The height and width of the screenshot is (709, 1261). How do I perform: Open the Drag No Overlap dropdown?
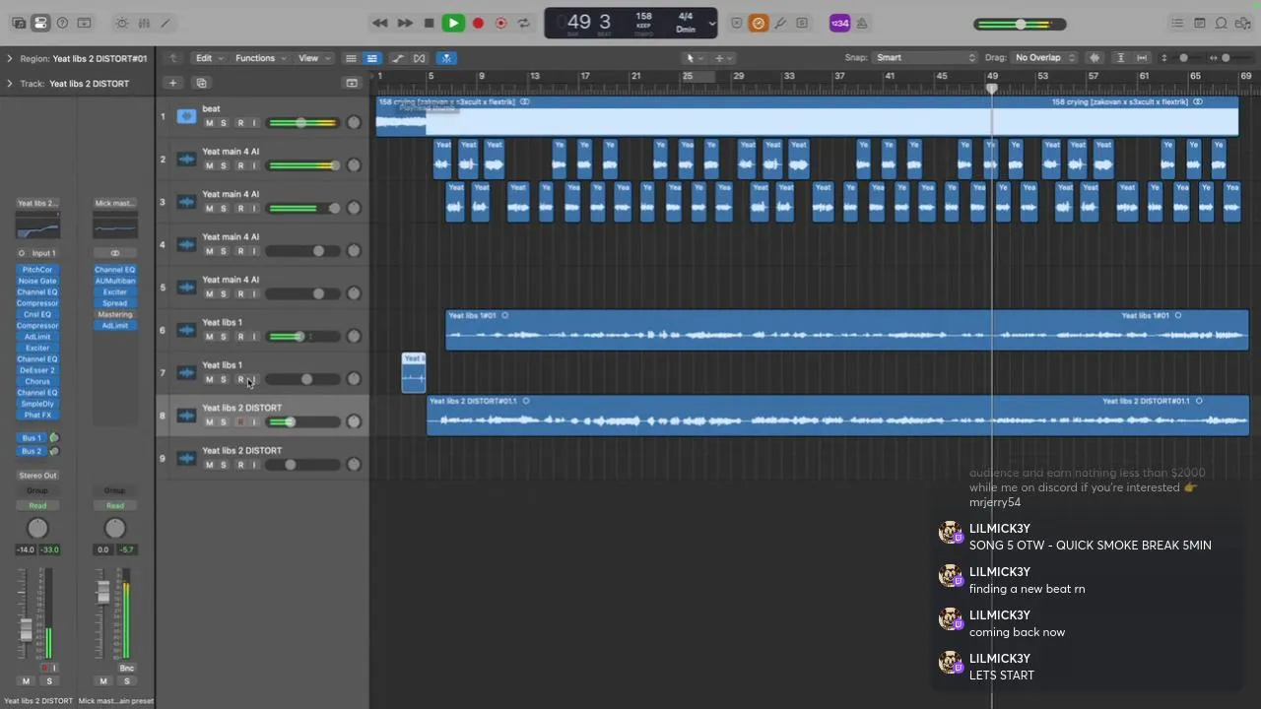click(x=1045, y=58)
